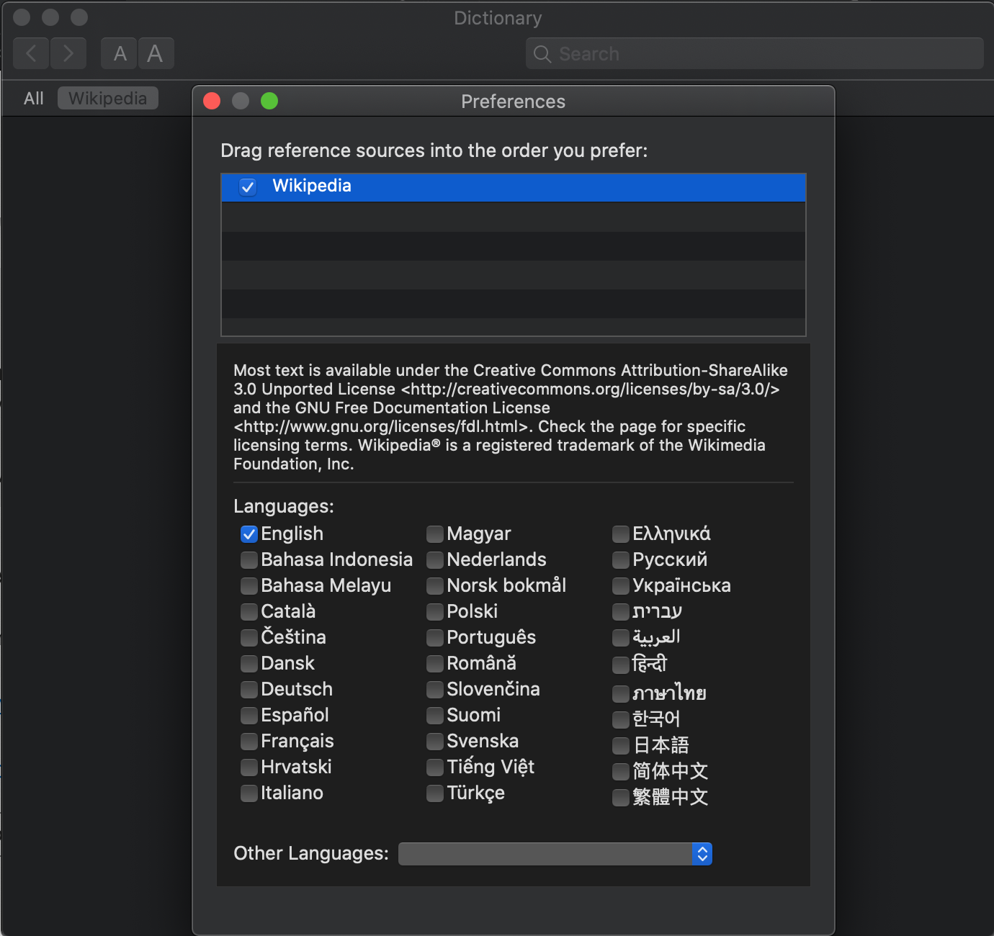The image size is (994, 936).
Task: Enable the Deutsch language checkbox
Action: (249, 690)
